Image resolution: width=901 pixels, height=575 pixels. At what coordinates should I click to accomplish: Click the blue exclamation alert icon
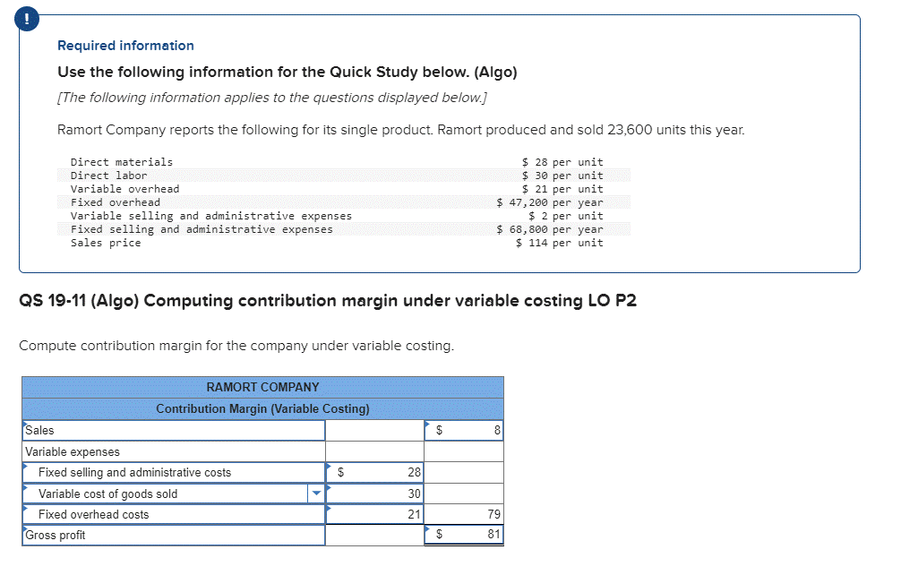26,19
